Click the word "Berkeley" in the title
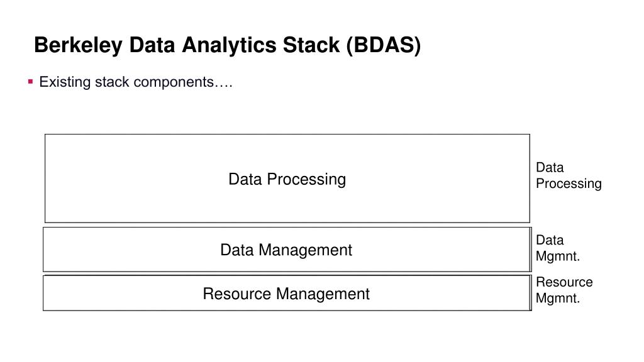Viewport: 644px width, 362px height. tap(78, 45)
